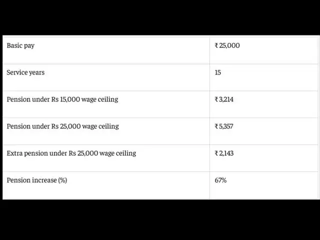Click the word 'Extra' in fifth row
The width and height of the screenshot is (320, 240).
14,153
